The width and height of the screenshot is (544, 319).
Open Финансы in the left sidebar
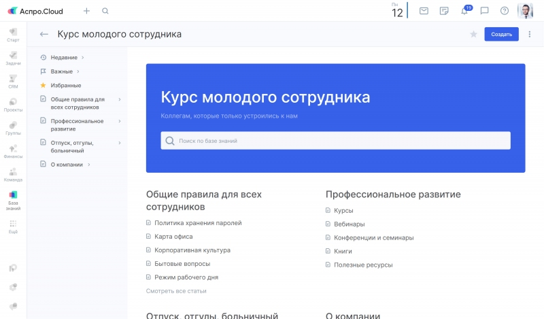click(x=13, y=152)
